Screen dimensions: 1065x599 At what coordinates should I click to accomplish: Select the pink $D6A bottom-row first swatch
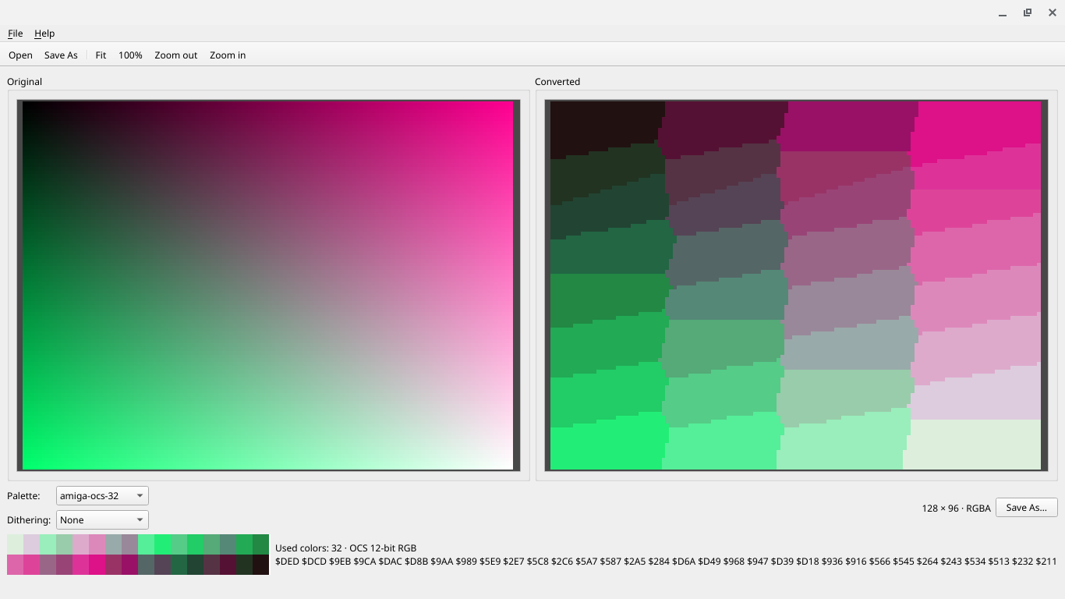(x=15, y=565)
